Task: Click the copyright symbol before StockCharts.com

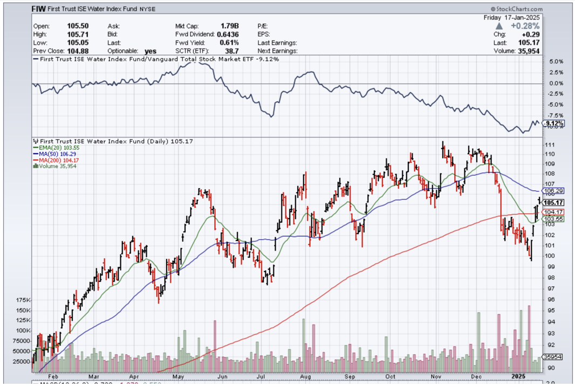Action: pos(493,10)
